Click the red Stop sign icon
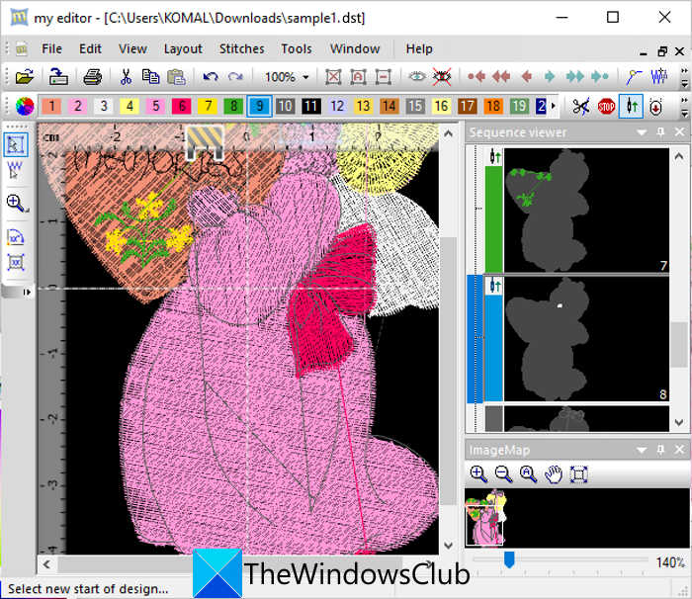The image size is (692, 599). pos(606,106)
